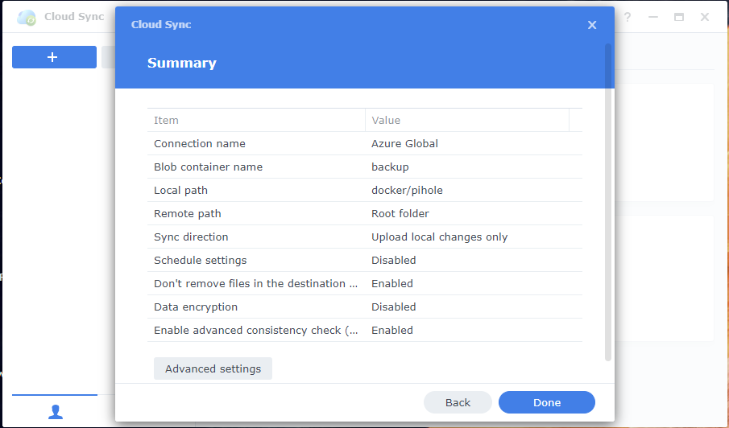The image size is (729, 428).
Task: Select the Blob container name row
Action: point(364,167)
